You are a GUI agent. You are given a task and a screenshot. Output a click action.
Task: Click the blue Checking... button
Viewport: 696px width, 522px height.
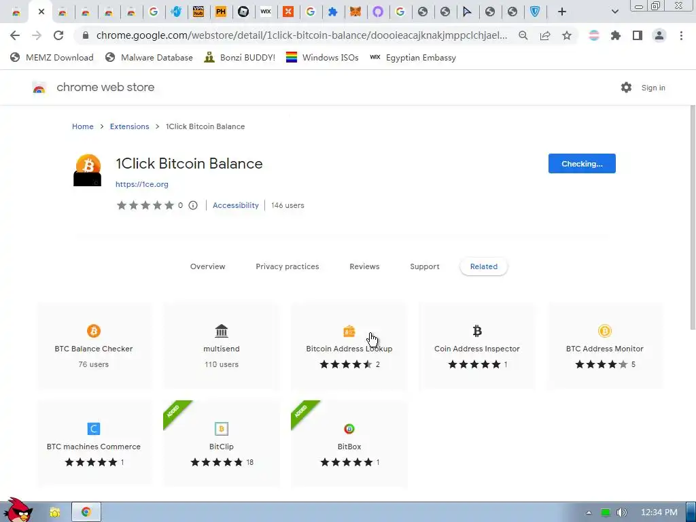tap(582, 164)
